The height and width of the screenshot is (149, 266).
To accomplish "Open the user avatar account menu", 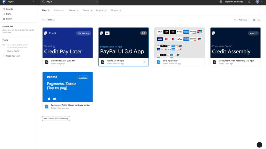I will pos(257,2).
